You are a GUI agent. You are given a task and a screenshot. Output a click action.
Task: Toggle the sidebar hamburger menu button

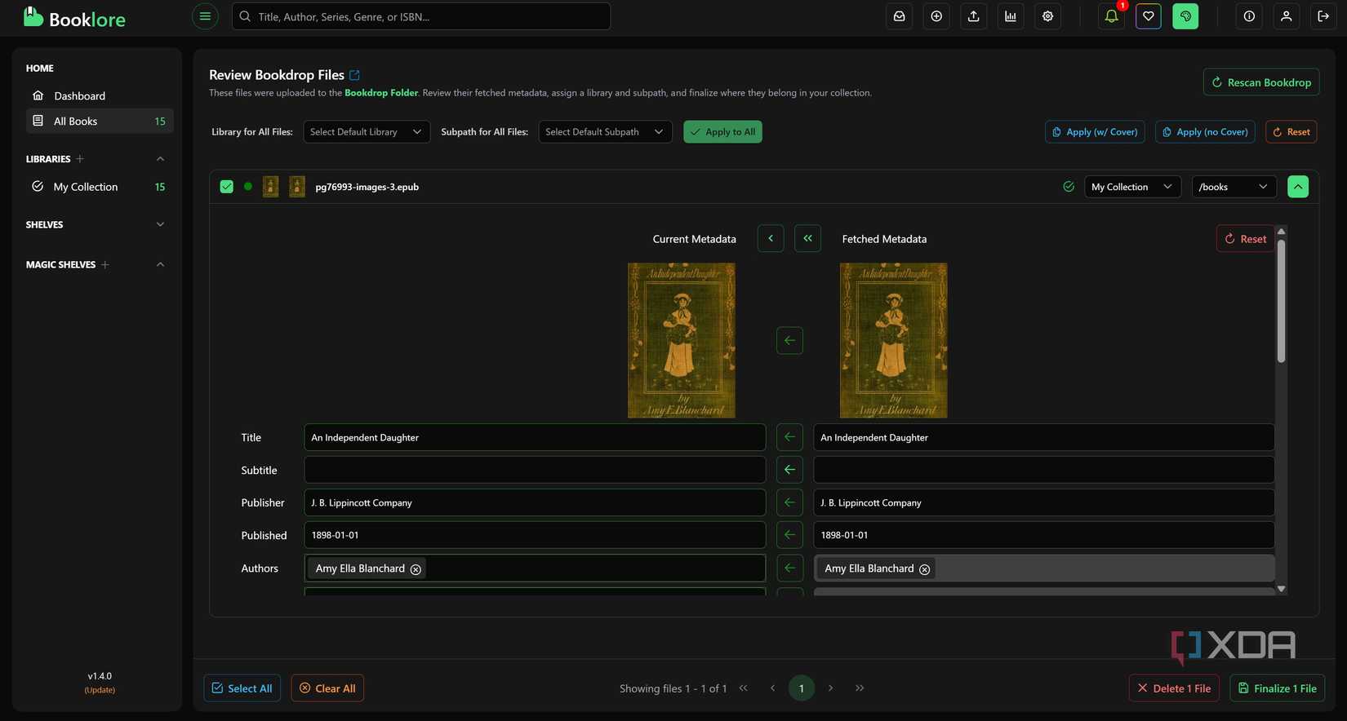[205, 16]
